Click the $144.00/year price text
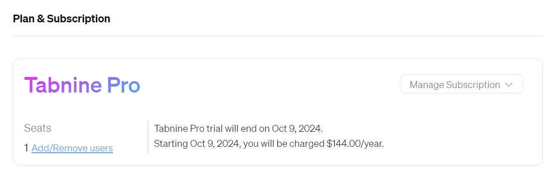The width and height of the screenshot is (559, 186). pyautogui.click(x=355, y=144)
